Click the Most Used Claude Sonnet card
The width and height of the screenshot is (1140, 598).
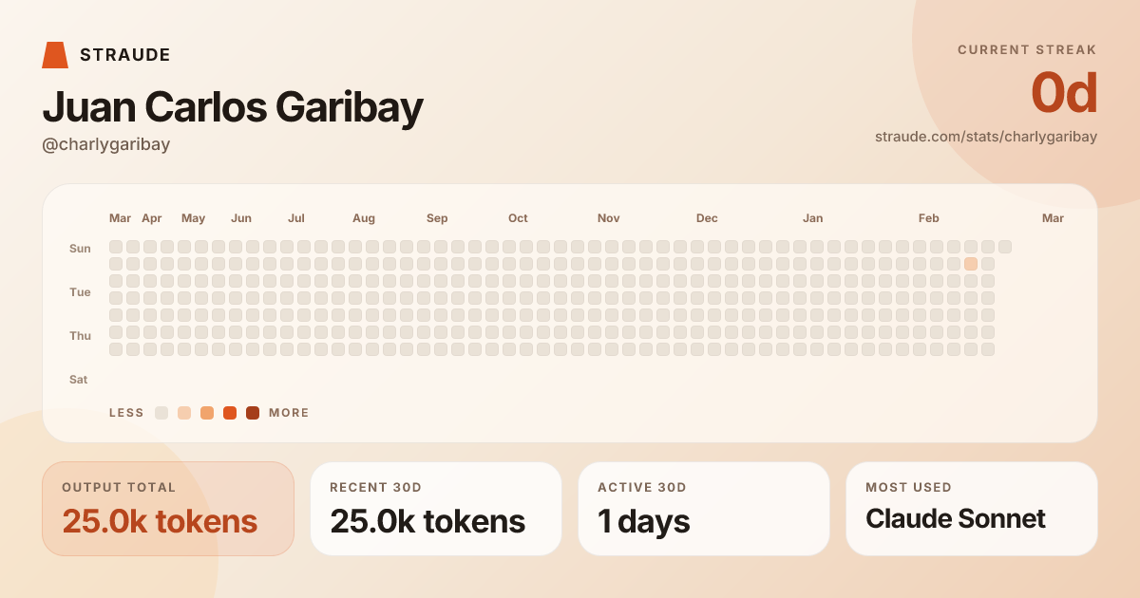point(972,508)
